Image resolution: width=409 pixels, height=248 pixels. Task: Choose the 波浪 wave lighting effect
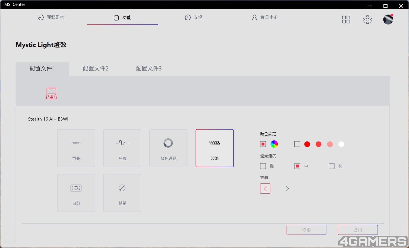(x=214, y=148)
